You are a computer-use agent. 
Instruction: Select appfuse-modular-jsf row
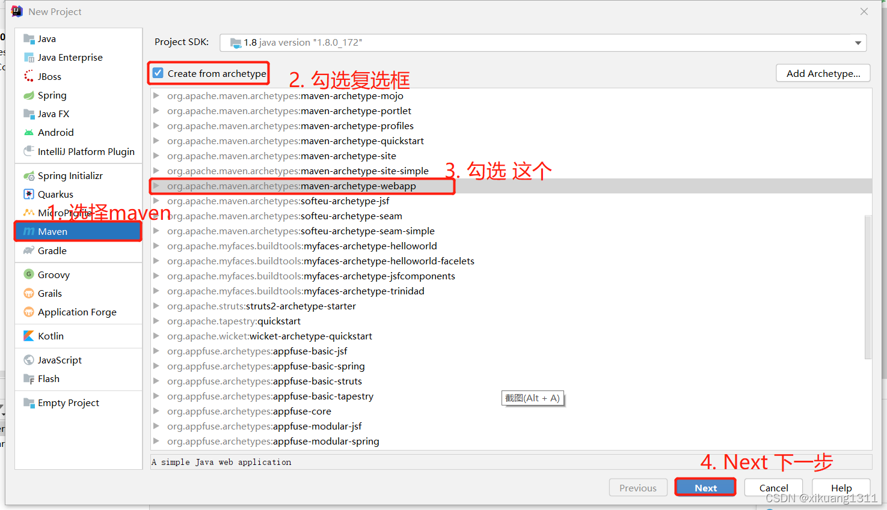pyautogui.click(x=511, y=426)
